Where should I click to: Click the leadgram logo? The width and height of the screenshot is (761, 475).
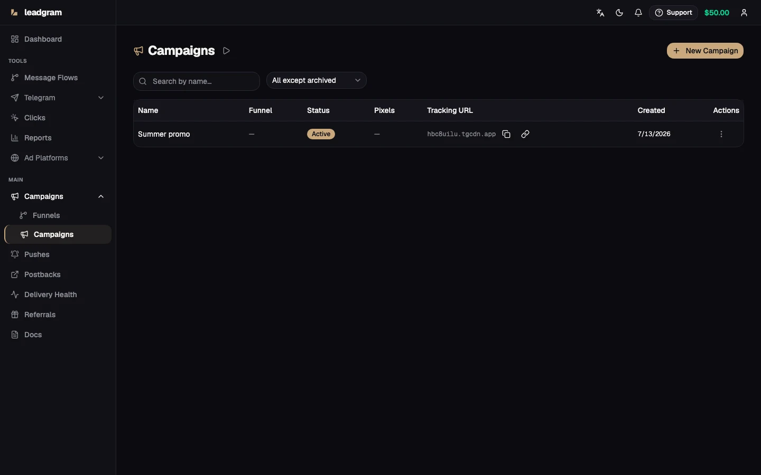click(36, 13)
